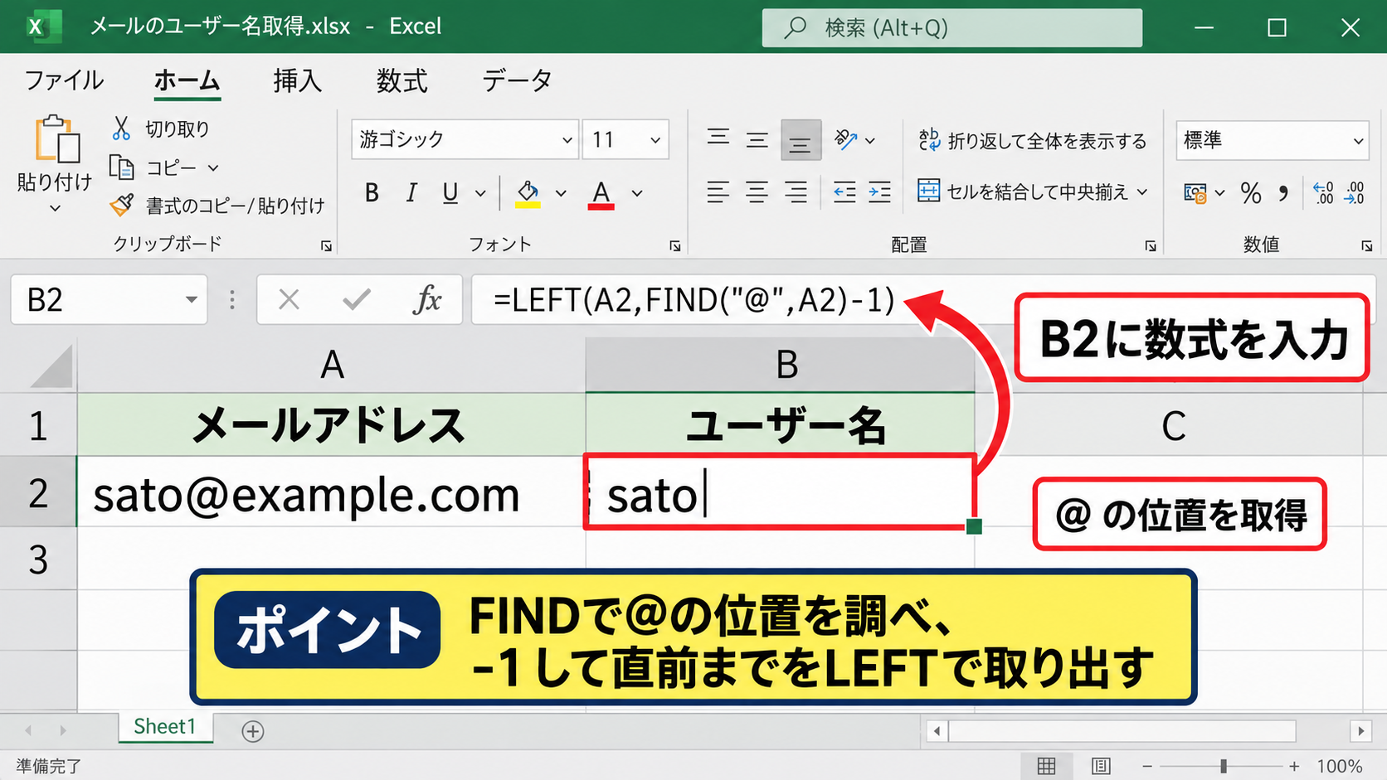This screenshot has height=780, width=1387.
Task: Expand the Name Box dropdown arrow
Action: click(192, 299)
